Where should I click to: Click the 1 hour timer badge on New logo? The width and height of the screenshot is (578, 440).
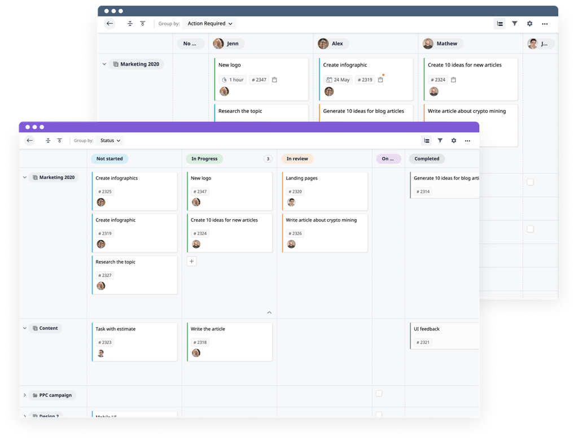tap(233, 80)
